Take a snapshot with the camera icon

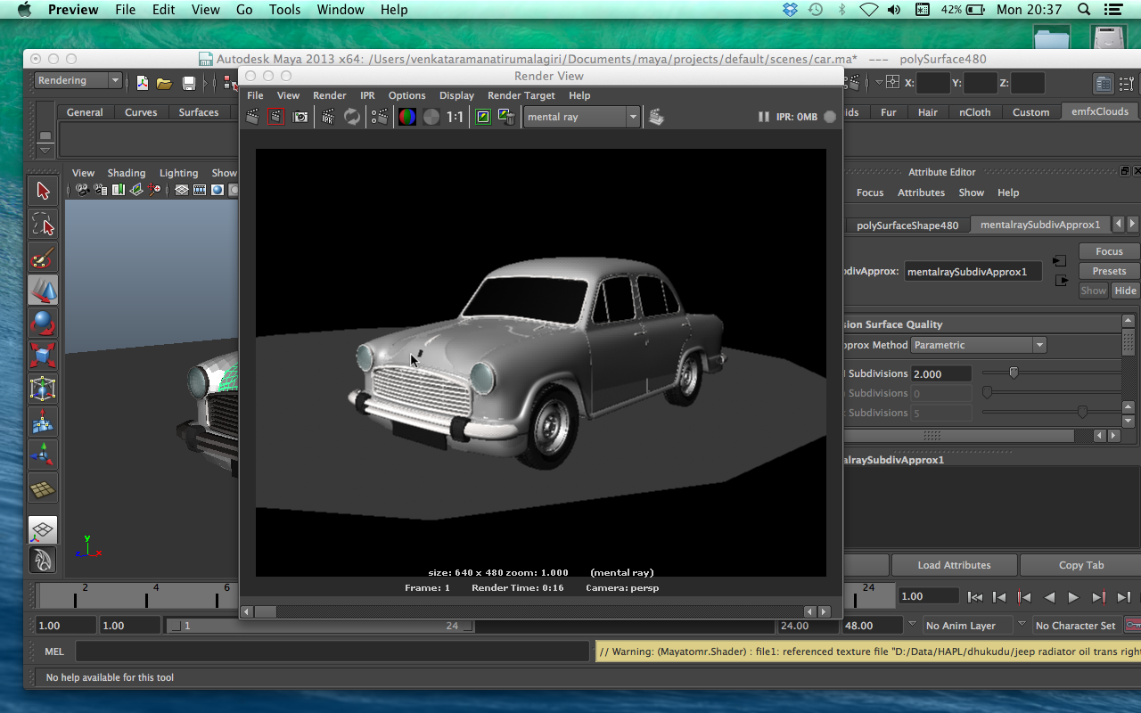point(300,117)
